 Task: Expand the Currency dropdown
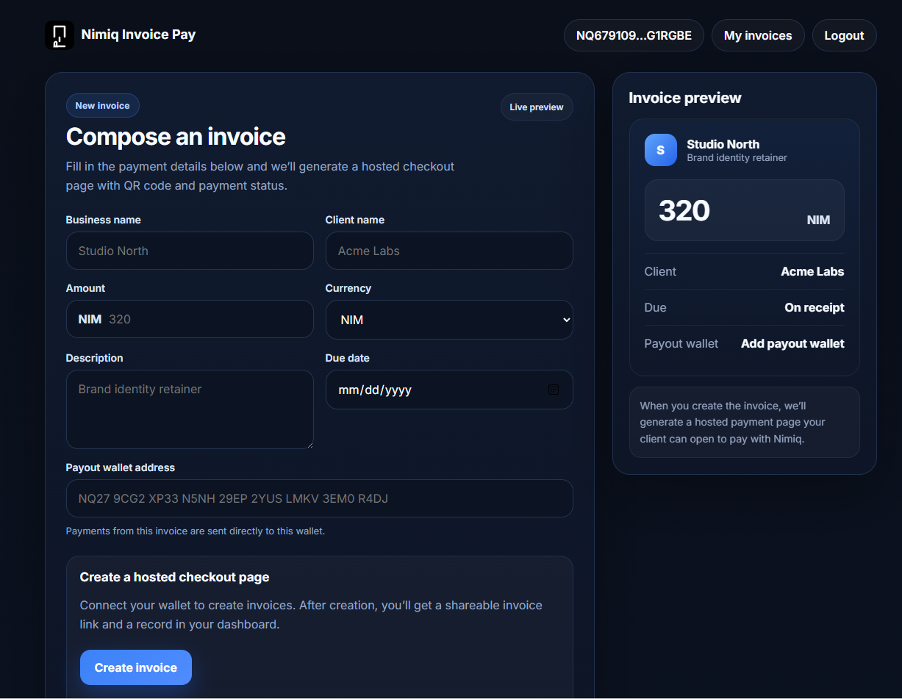(449, 320)
